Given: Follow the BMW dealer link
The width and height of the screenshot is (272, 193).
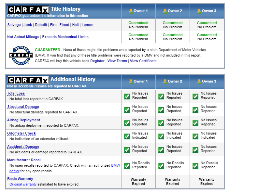Looking at the screenshot, I should (x=116, y=165).
